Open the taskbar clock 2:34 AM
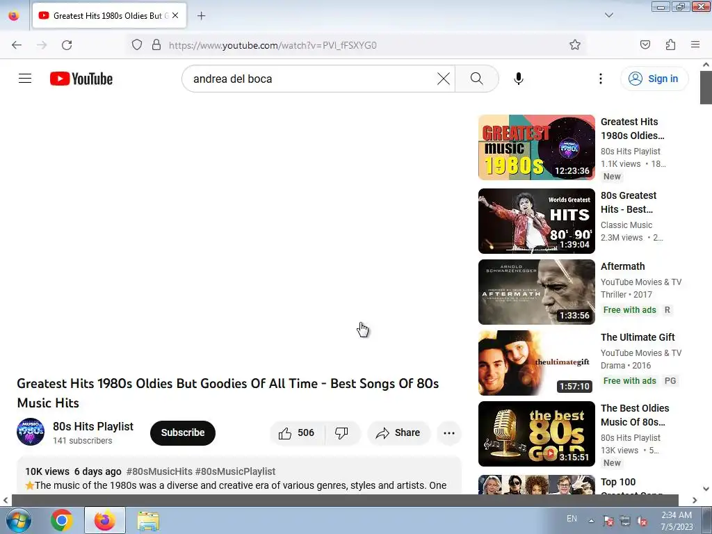 click(x=677, y=521)
